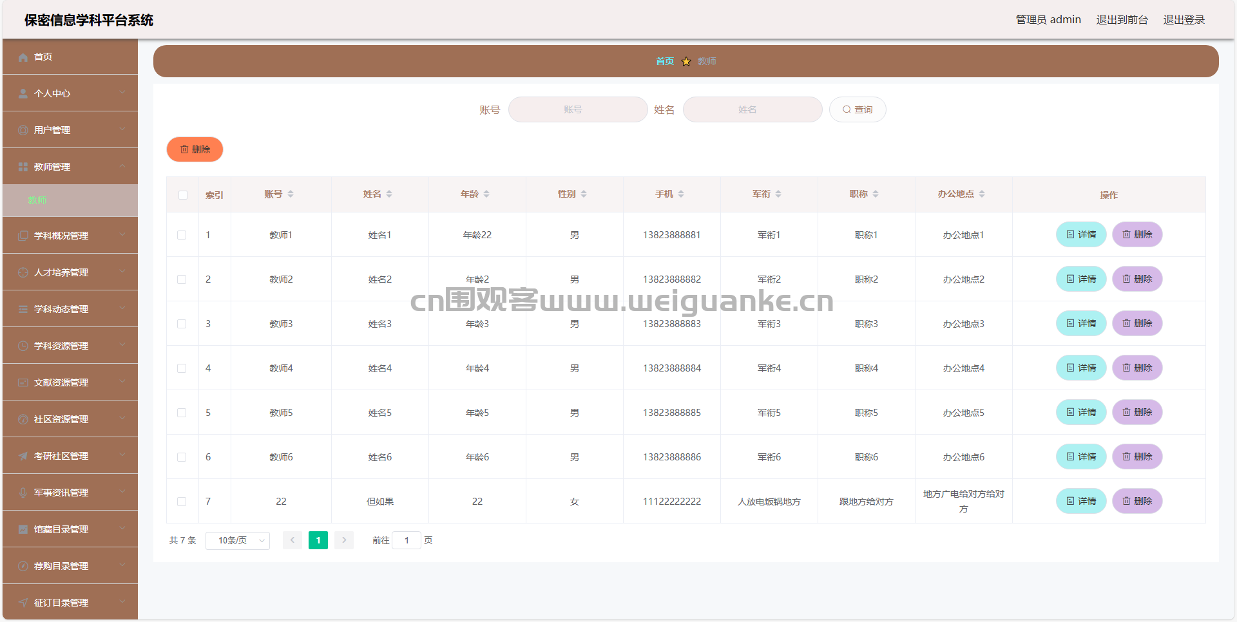Click the paper plane icon beside 考研社区管理
1237x622 pixels.
(x=23, y=457)
